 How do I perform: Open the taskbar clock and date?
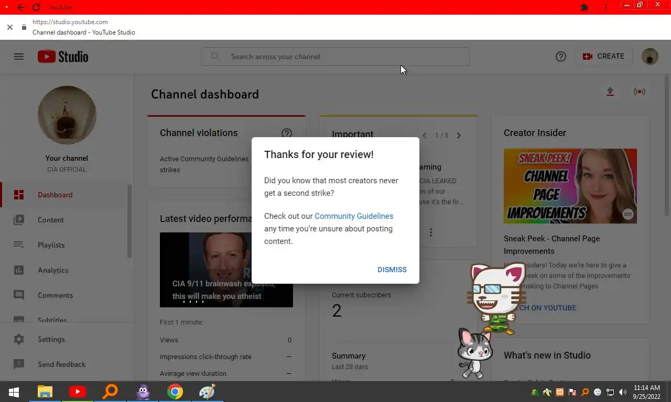point(646,392)
